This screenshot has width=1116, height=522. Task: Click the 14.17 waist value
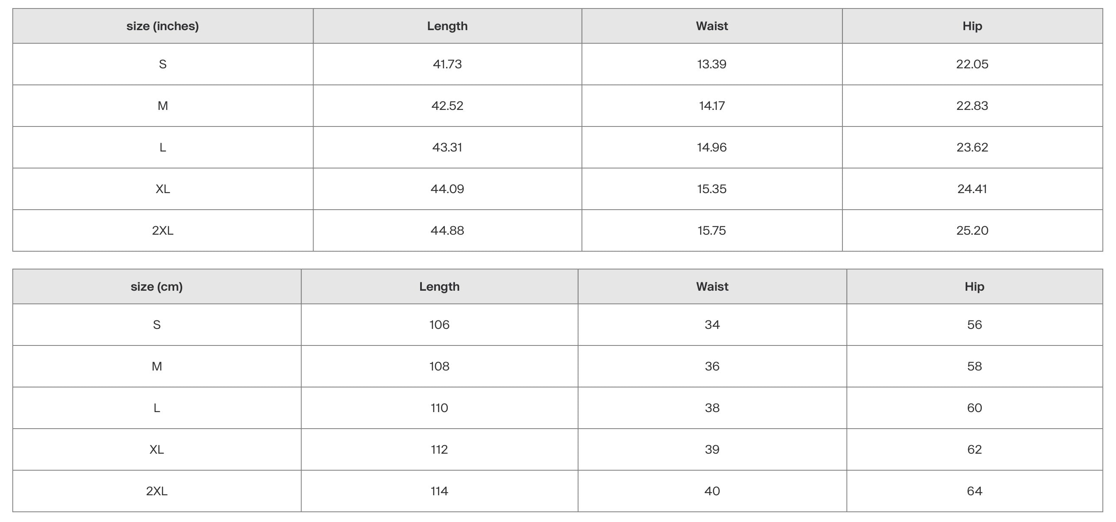[712, 106]
